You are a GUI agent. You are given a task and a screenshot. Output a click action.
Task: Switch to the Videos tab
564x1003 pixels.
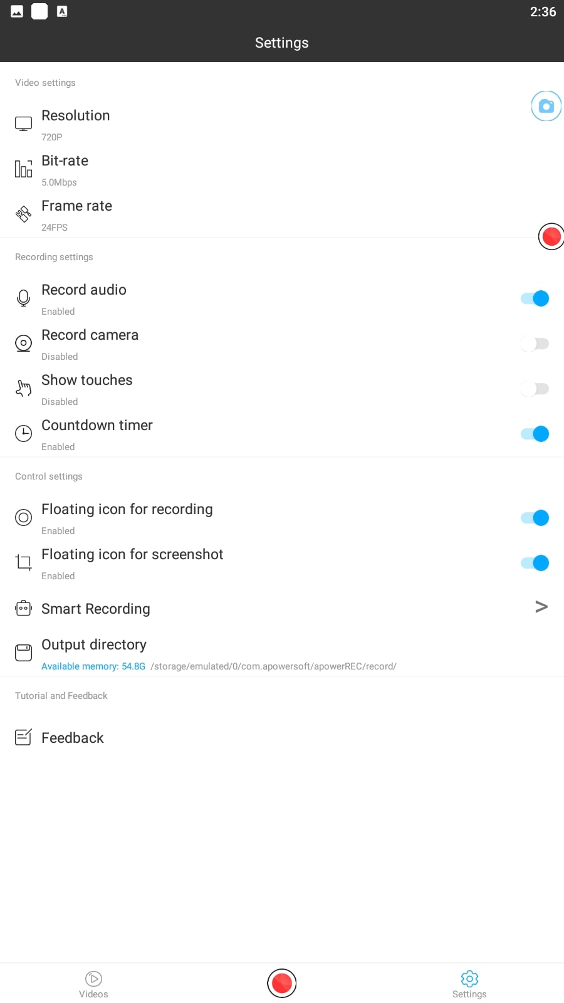[93, 984]
